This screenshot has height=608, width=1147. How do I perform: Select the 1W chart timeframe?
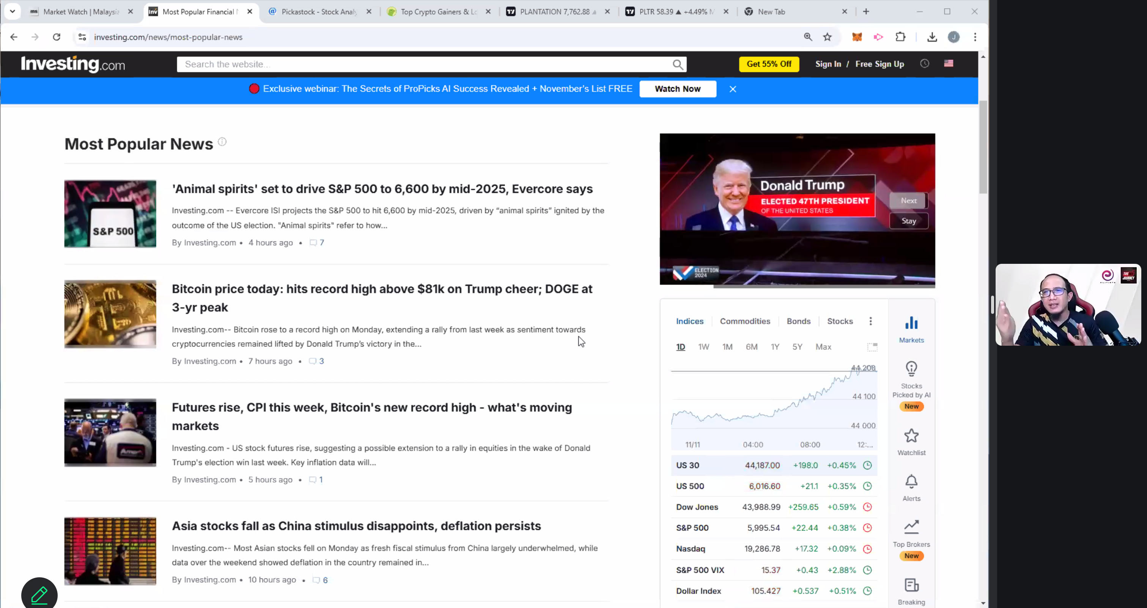pyautogui.click(x=703, y=347)
